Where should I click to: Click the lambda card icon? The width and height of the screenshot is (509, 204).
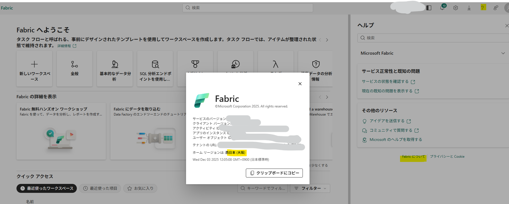click(276, 64)
